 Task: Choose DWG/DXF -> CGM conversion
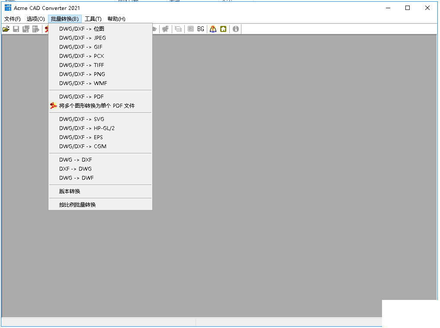click(100, 146)
